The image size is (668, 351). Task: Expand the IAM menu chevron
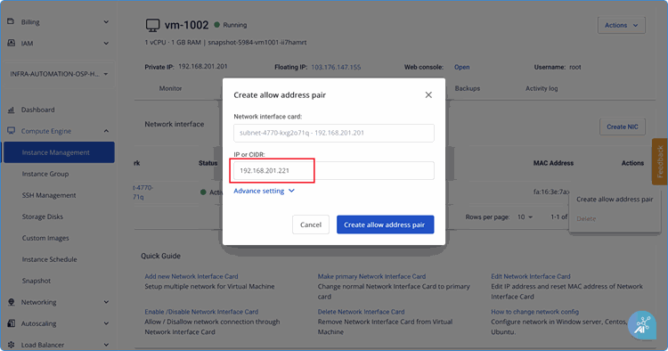[106, 44]
